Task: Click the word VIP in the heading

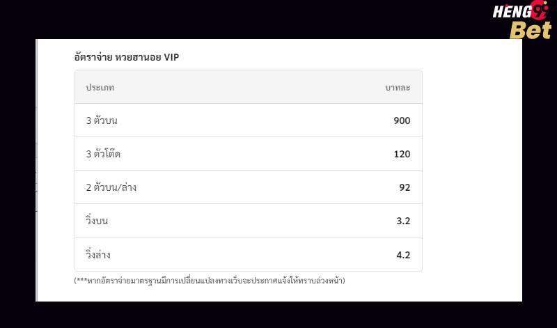Action: 171,57
